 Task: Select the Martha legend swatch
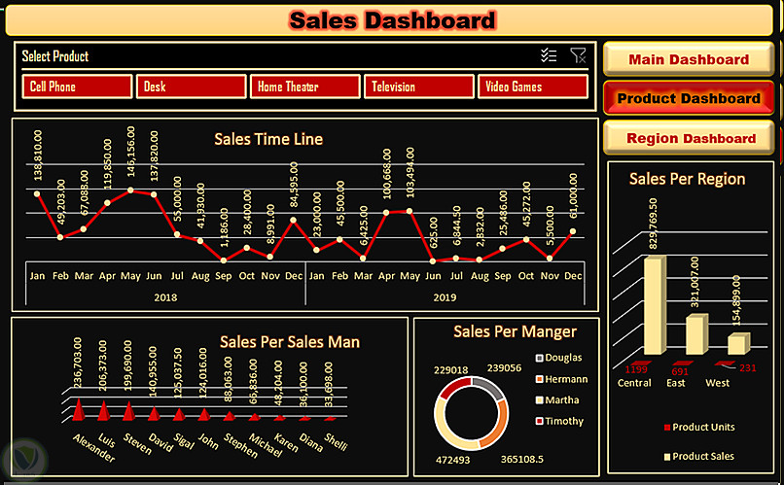pos(539,400)
